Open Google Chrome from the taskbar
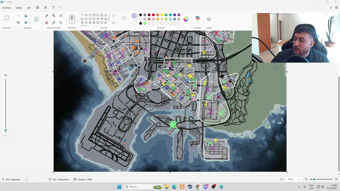 [198, 187]
